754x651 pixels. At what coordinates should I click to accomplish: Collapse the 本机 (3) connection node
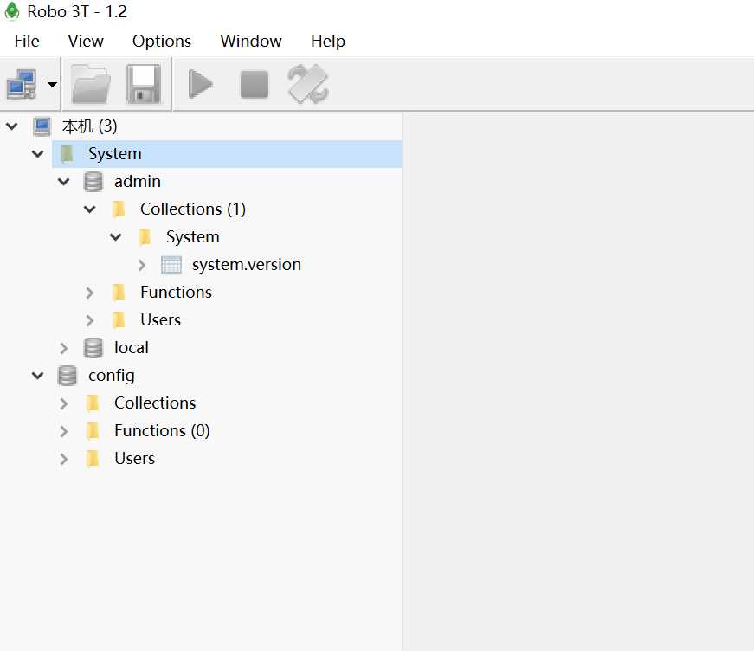coord(11,126)
